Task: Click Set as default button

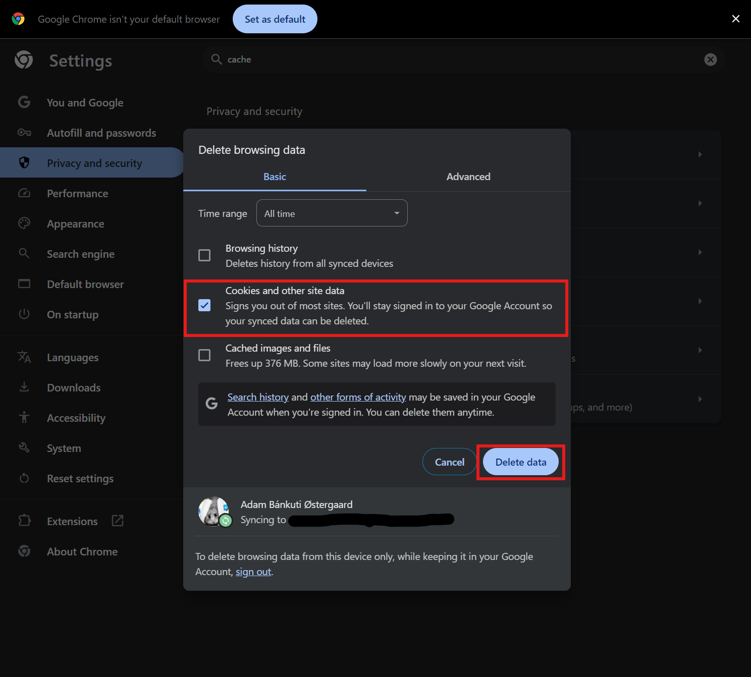Action: [275, 19]
